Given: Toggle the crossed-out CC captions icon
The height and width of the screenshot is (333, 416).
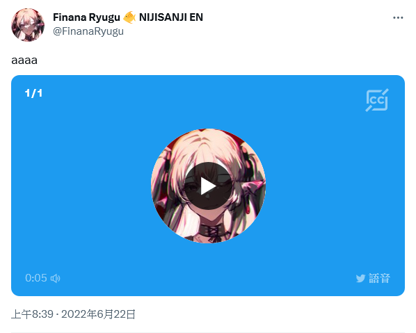Looking at the screenshot, I should (x=377, y=100).
